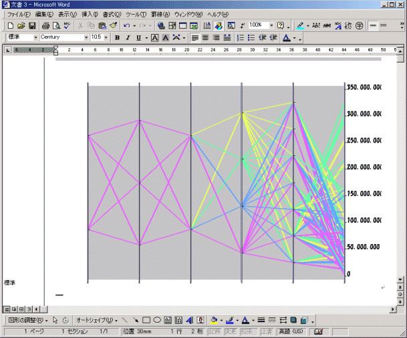The image size is (407, 338).
Task: Choose dash style in drawing toolbar
Action: tap(272, 320)
